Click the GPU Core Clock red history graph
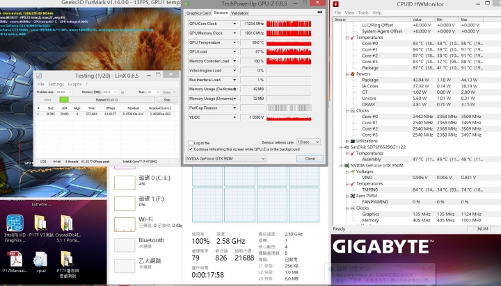The image size is (501, 286). point(289,24)
